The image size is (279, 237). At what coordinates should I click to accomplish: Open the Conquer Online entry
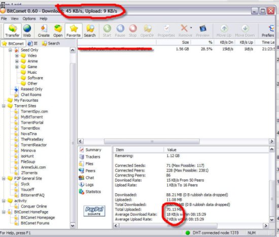pyautogui.click(x=34, y=206)
